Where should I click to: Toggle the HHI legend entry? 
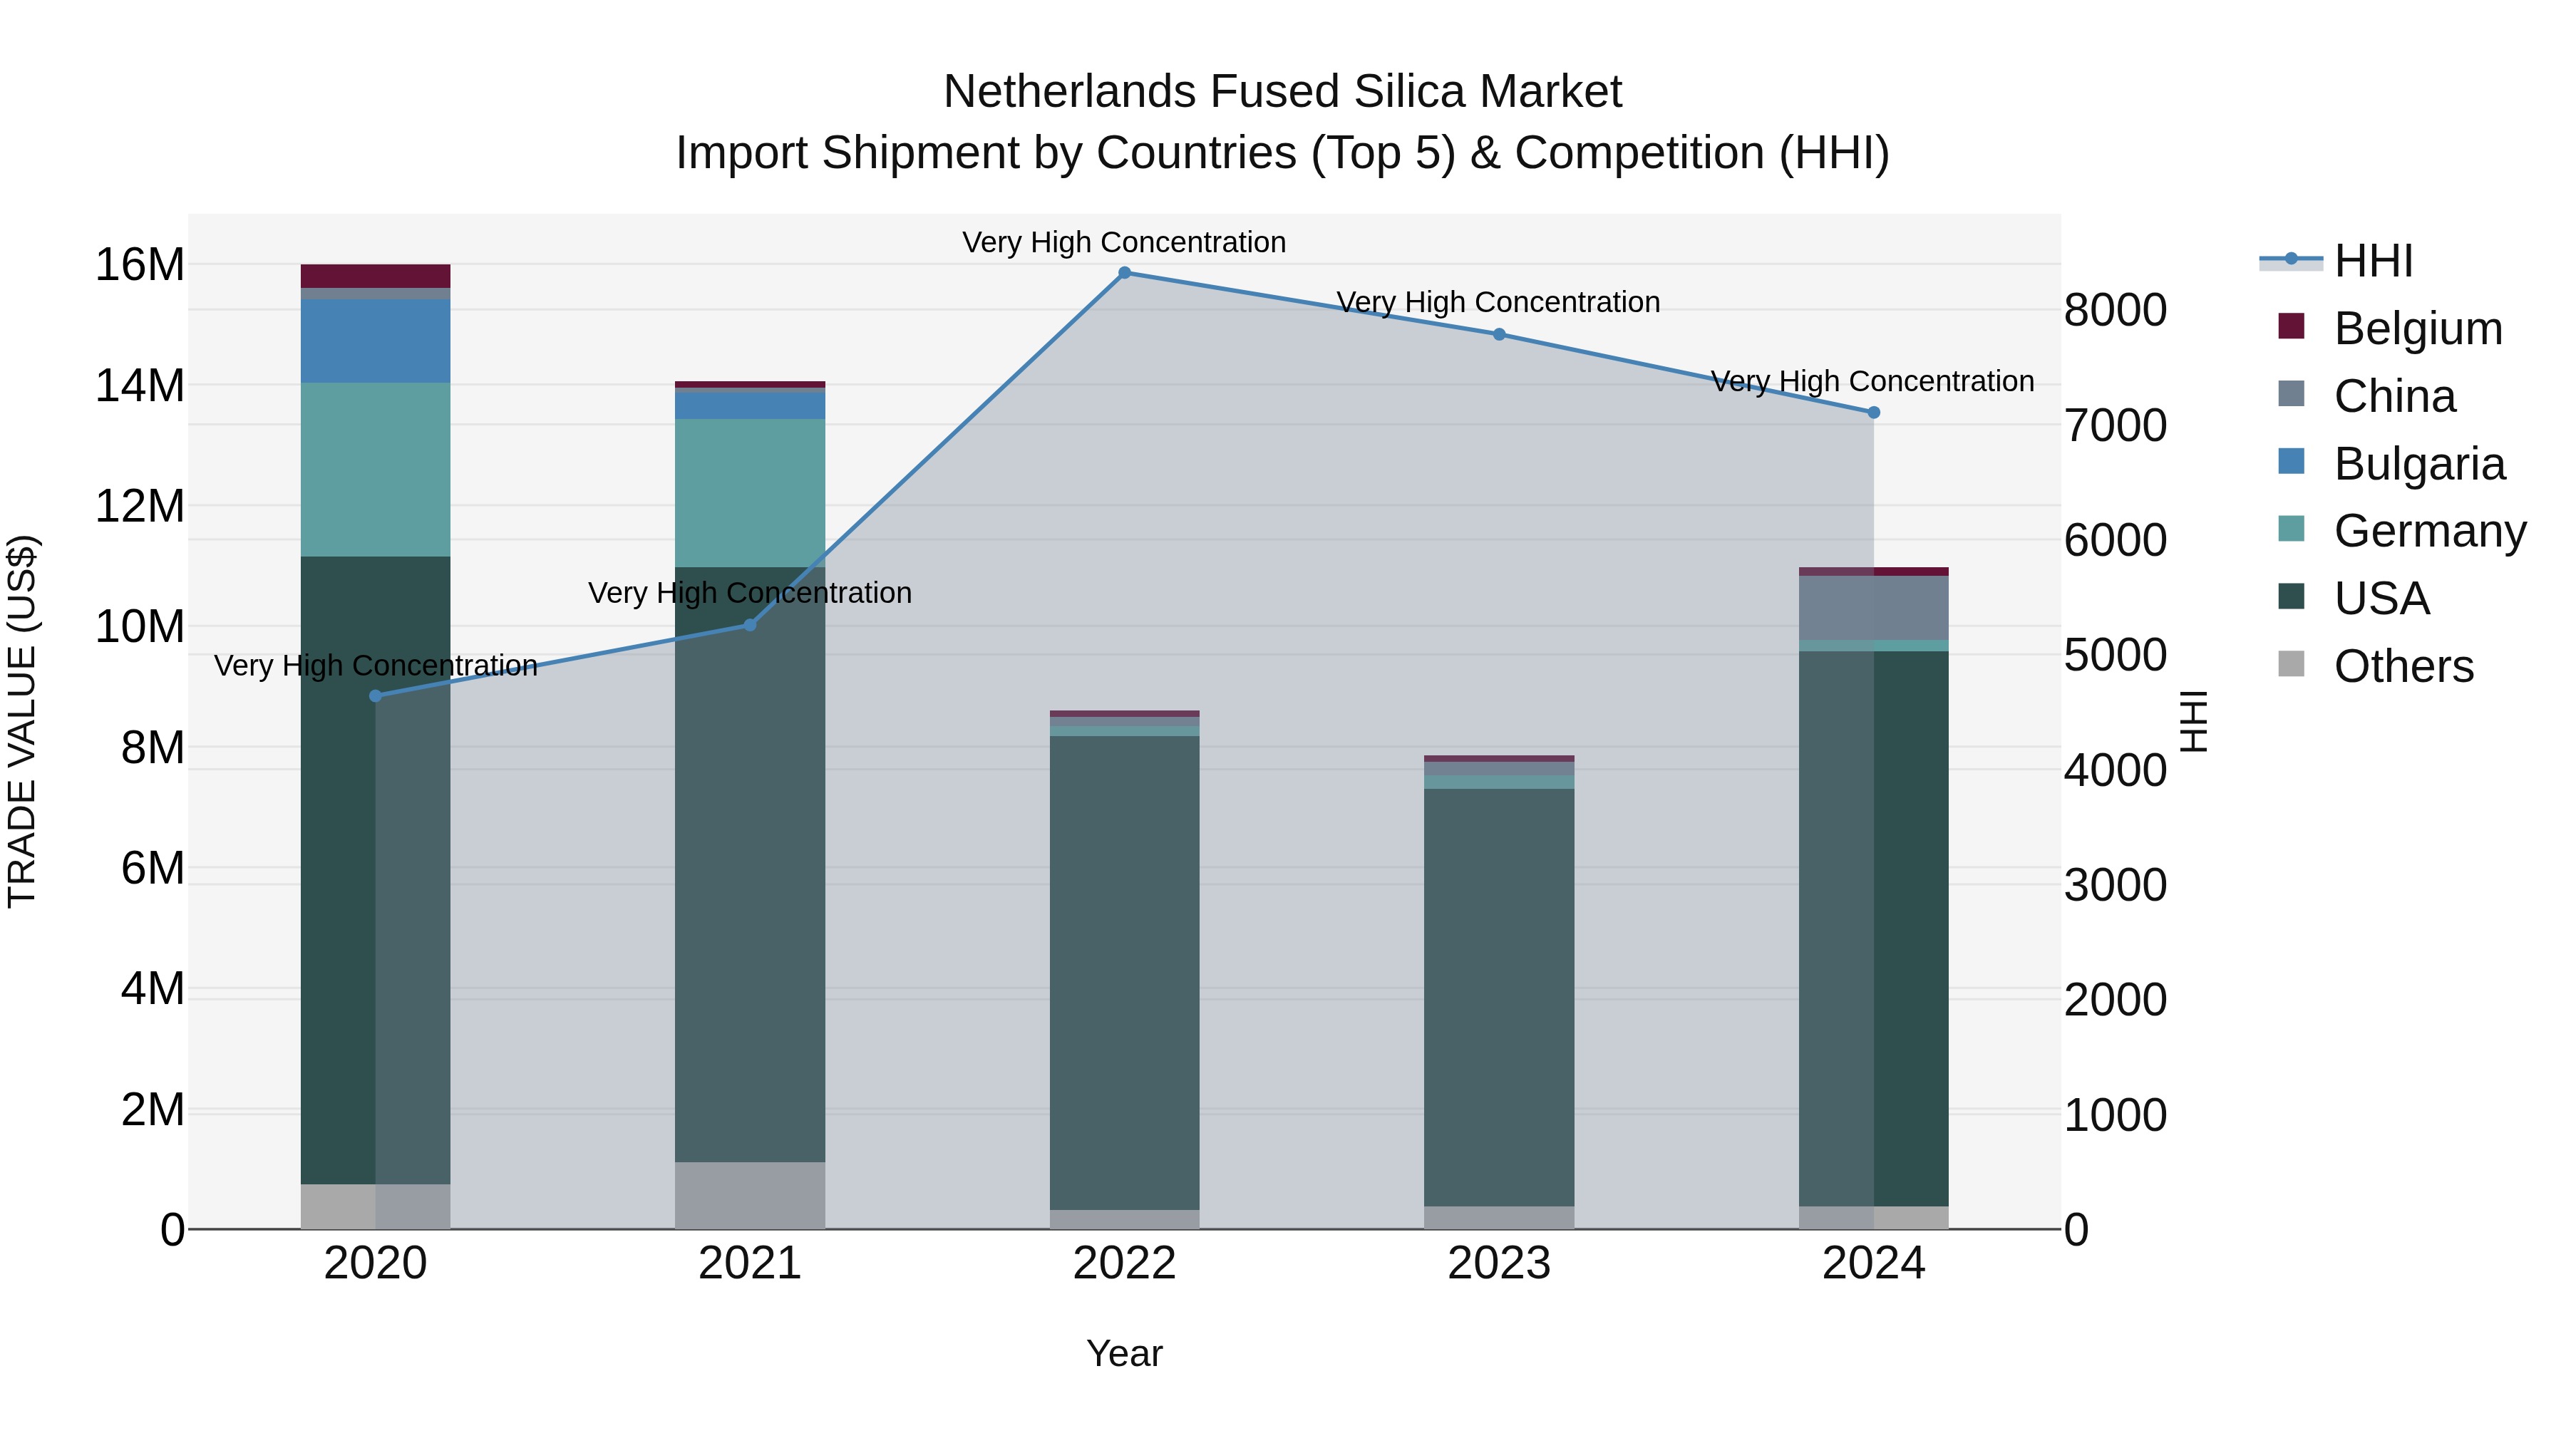click(x=2336, y=261)
